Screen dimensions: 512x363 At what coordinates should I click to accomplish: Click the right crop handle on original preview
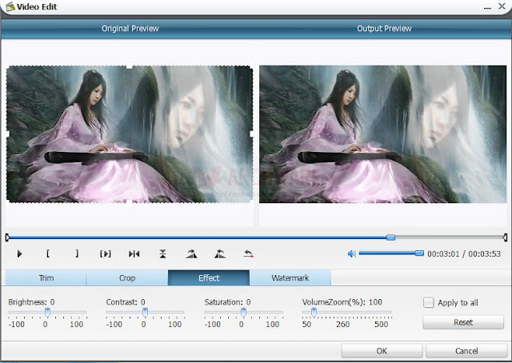pyautogui.click(x=252, y=134)
